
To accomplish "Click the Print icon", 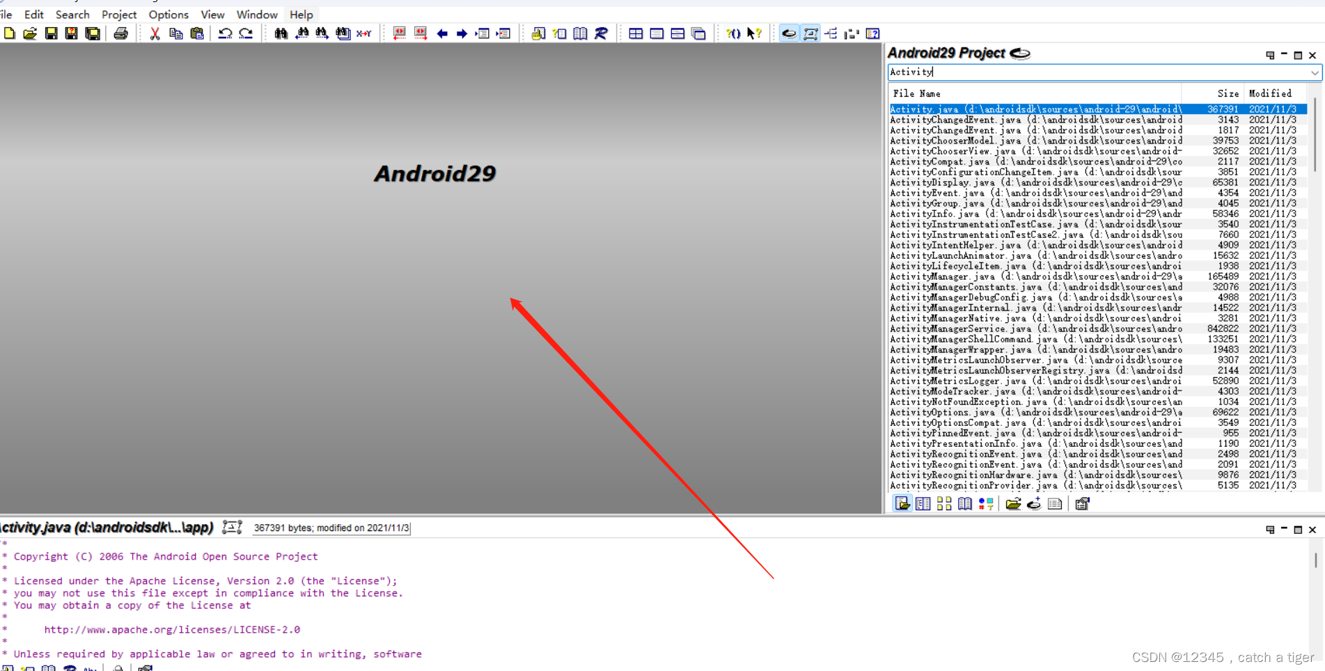I will click(120, 33).
